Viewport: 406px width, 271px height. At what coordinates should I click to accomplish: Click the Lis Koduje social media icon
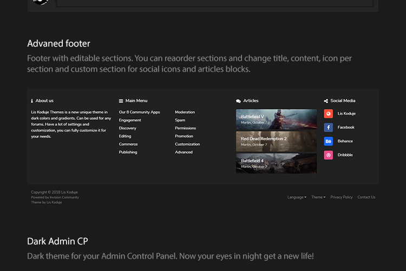click(328, 114)
